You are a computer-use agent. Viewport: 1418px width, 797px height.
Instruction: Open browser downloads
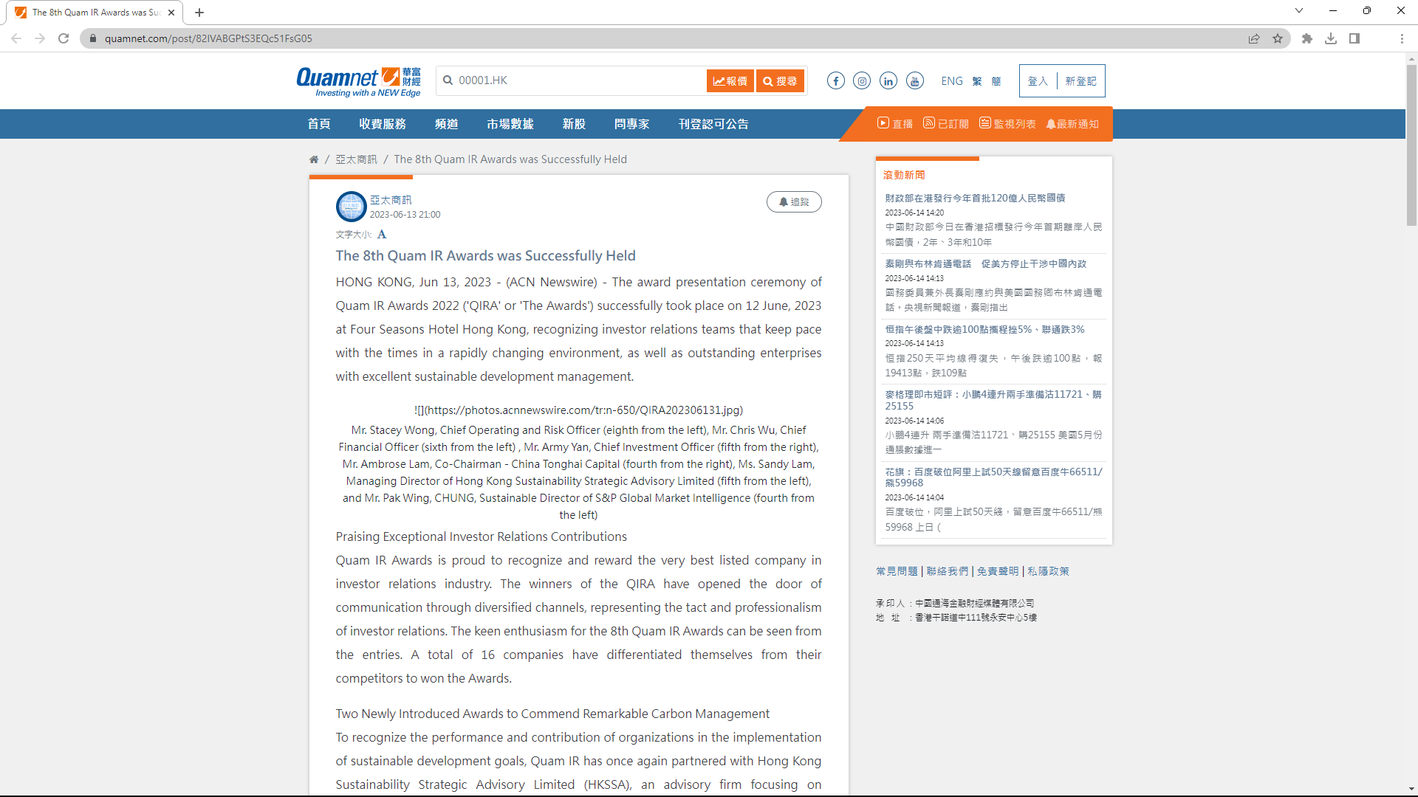click(x=1331, y=38)
